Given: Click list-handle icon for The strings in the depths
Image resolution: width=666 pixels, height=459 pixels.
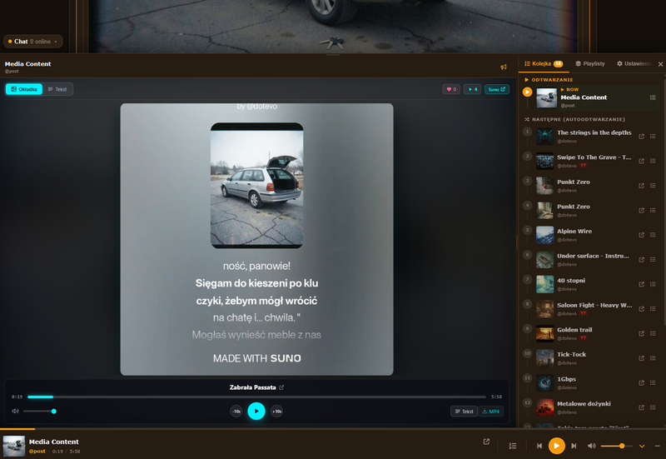Looking at the screenshot, I should [x=653, y=137].
